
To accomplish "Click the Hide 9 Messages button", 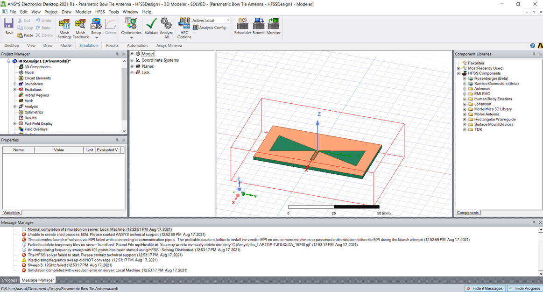I will point(485,288).
